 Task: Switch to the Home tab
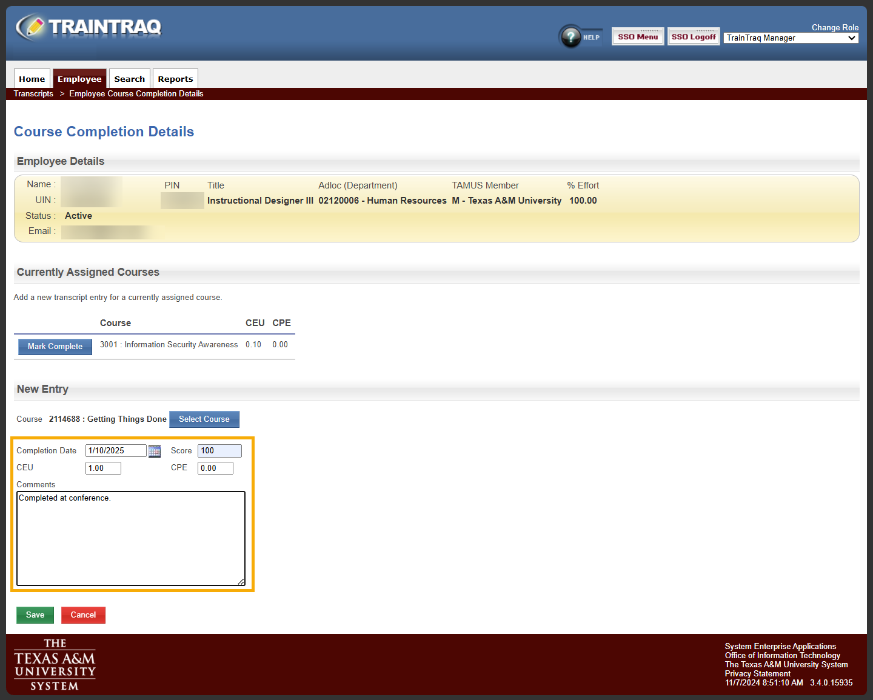[x=32, y=78]
